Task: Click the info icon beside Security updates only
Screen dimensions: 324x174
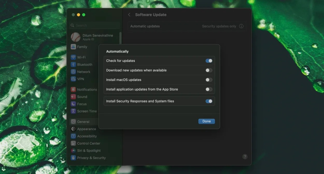Action: click(x=241, y=26)
